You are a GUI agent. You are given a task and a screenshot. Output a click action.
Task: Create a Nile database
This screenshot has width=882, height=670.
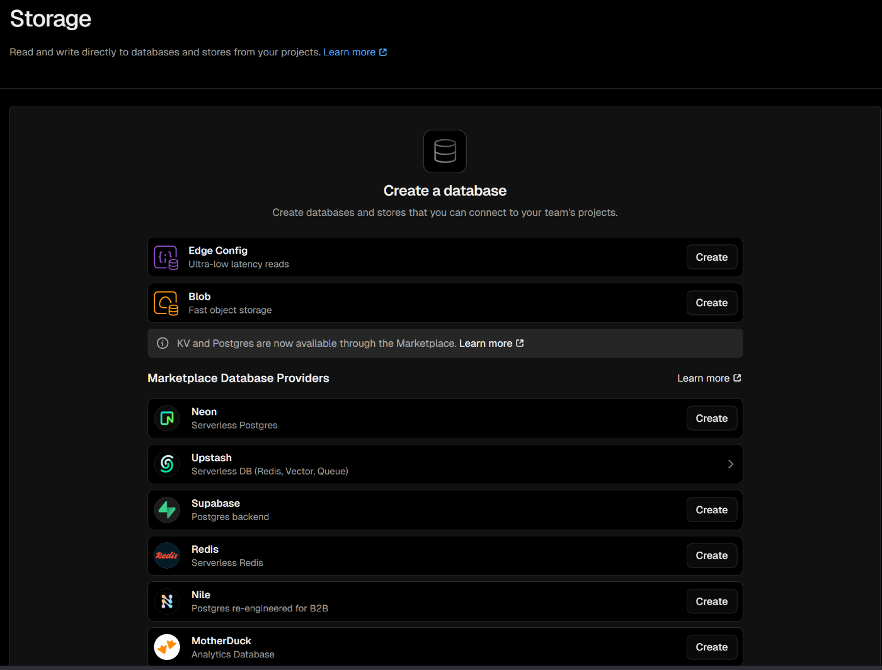pyautogui.click(x=712, y=601)
